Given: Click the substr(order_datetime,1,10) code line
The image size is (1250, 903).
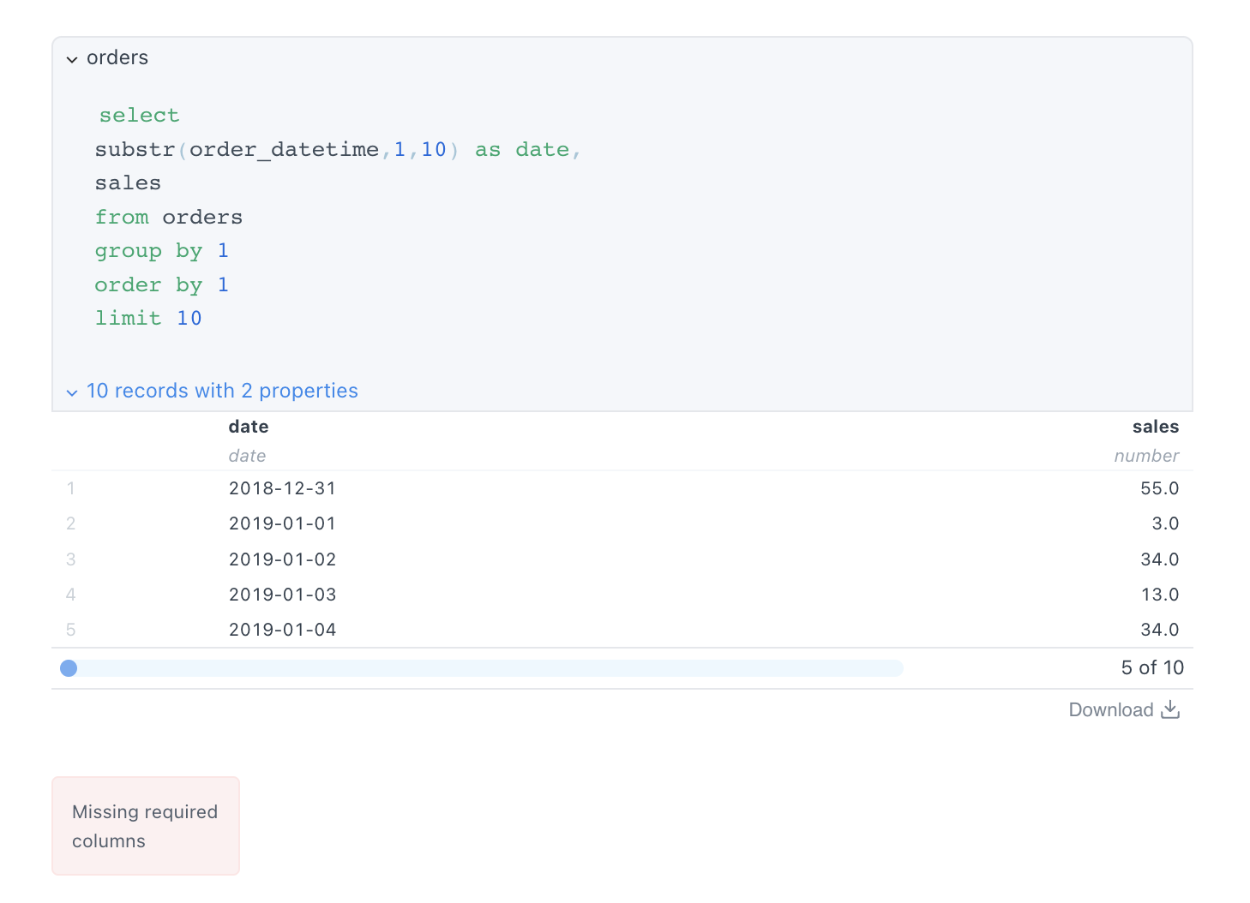Looking at the screenshot, I should tap(338, 150).
